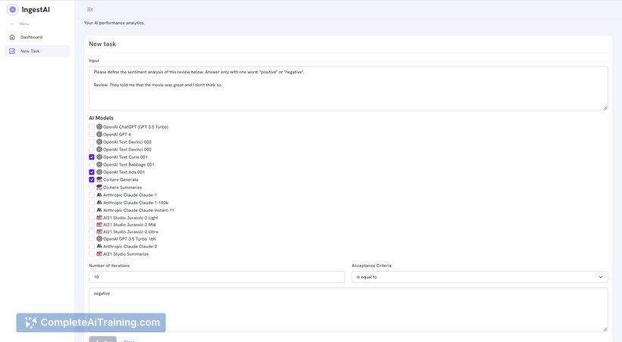Open the Acceptance Criteria dropdown

(x=479, y=277)
